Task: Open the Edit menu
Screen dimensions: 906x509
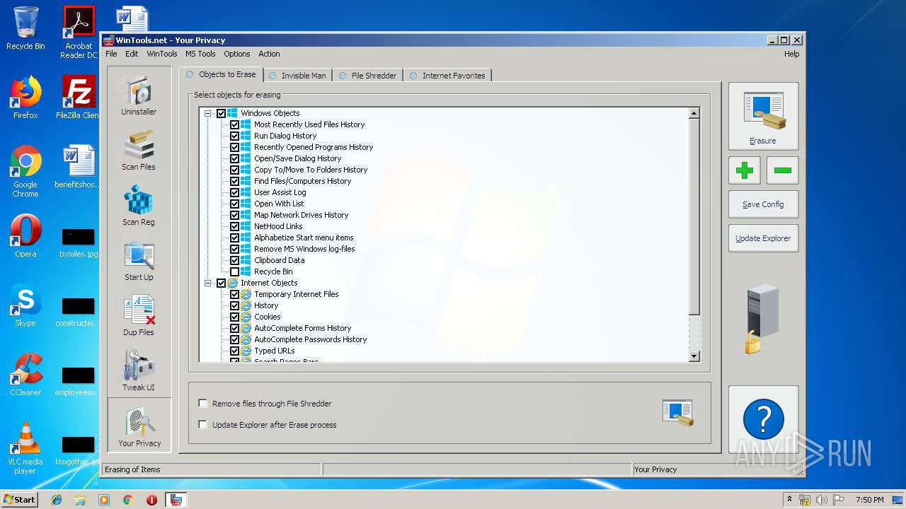Action: [x=132, y=54]
